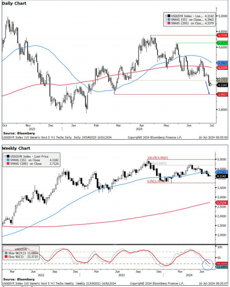The image size is (230, 287).
Task: Click red Slow %D(3) legend swatch
Action: pyautogui.click(x=6, y=257)
